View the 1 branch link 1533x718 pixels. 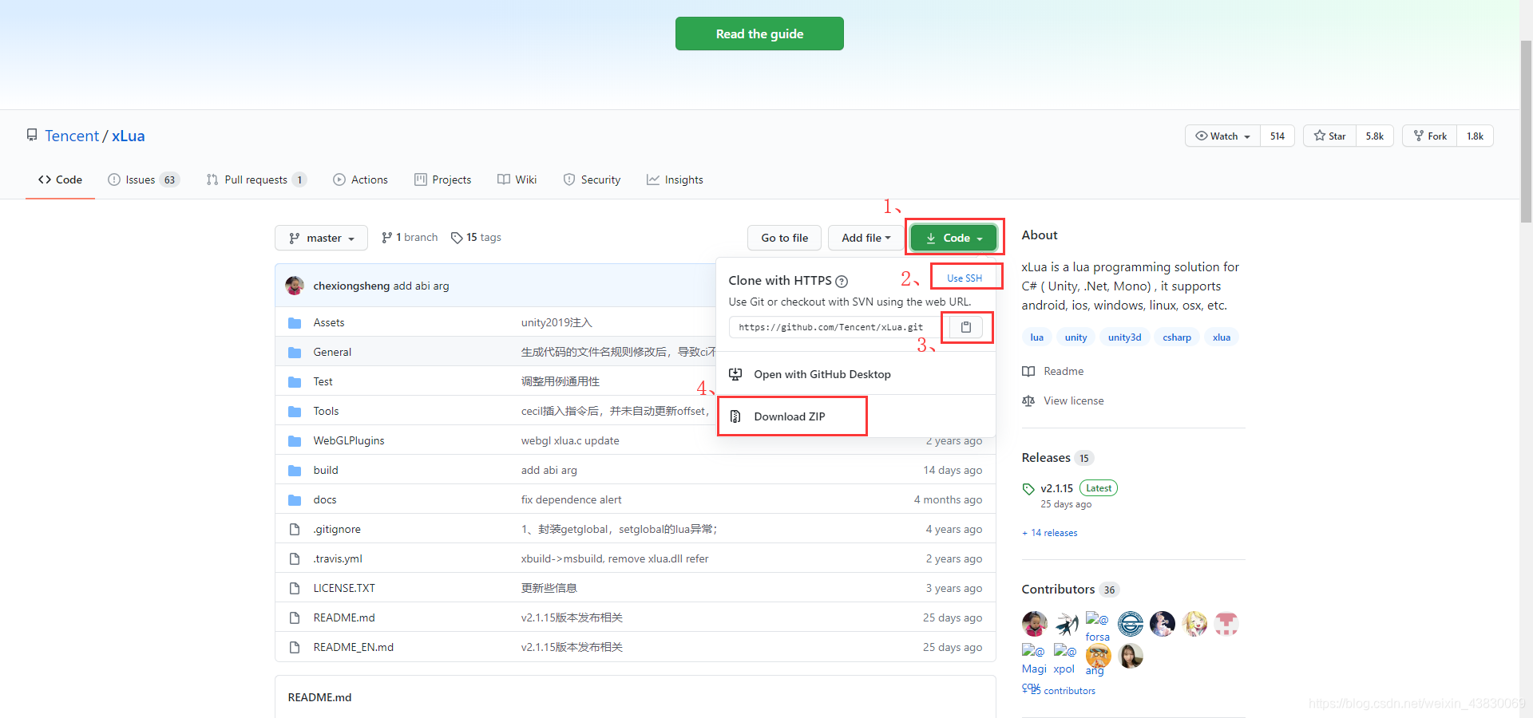click(410, 238)
